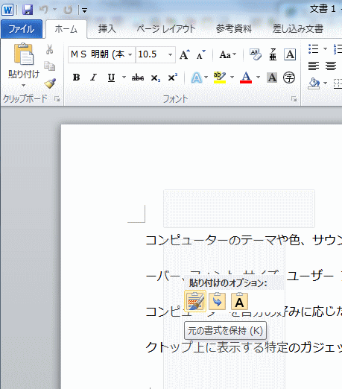Choose the merge formatting paste option
342x389 pixels.
pyautogui.click(x=217, y=301)
